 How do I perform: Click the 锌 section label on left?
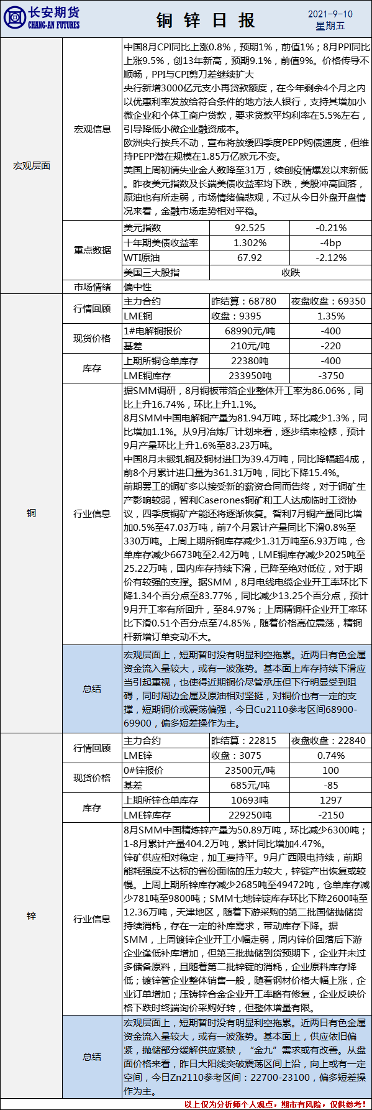[31, 916]
